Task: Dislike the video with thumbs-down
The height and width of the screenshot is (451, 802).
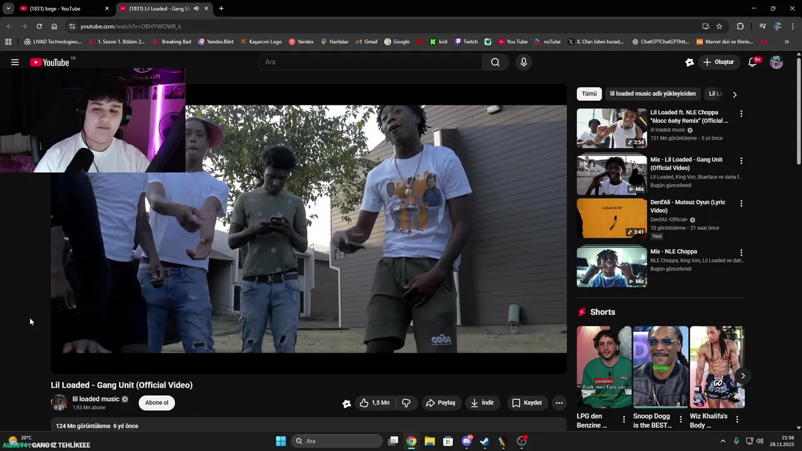Action: point(406,403)
